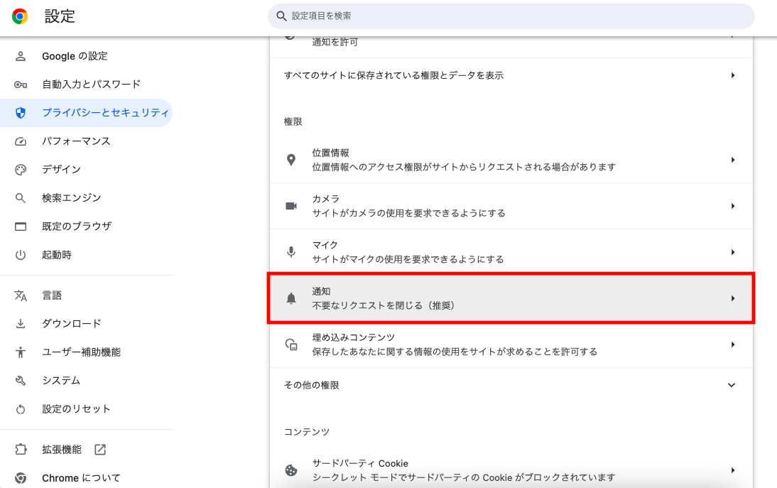777x488 pixels.
Task: Click the 設定項目を検索 search field
Action: point(511,16)
